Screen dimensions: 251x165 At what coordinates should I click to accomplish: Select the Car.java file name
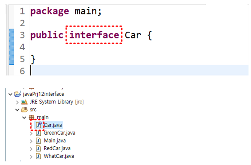click(53, 125)
